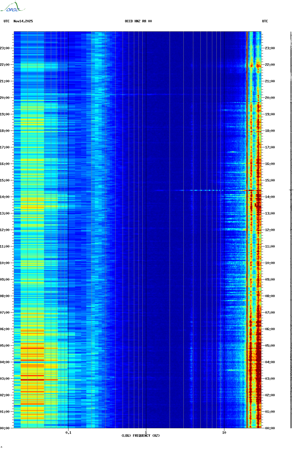Click the 20:00 time label on right axis

click(x=270, y=98)
